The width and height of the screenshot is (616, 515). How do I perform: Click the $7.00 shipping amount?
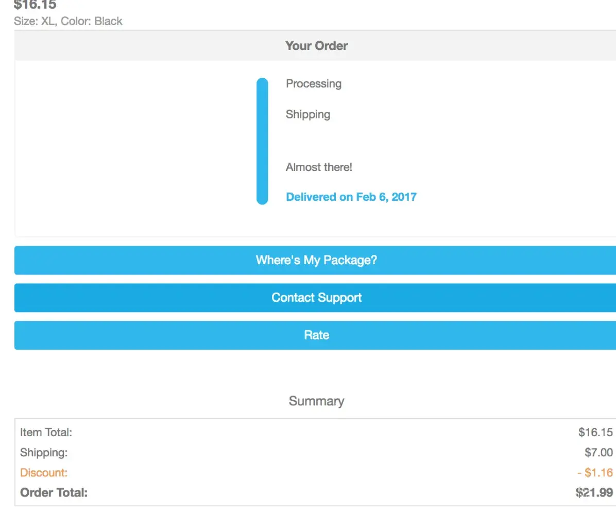[x=598, y=453]
